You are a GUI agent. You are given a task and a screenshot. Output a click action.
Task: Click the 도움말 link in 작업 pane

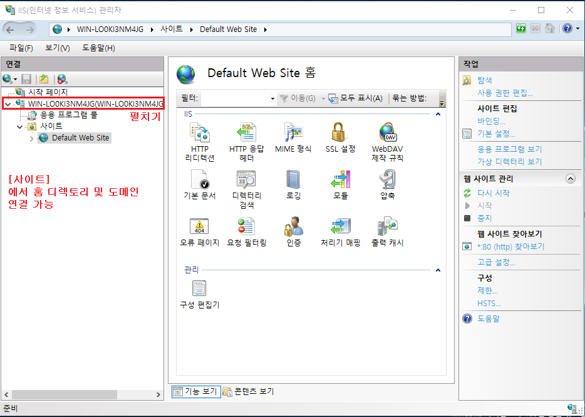click(489, 319)
